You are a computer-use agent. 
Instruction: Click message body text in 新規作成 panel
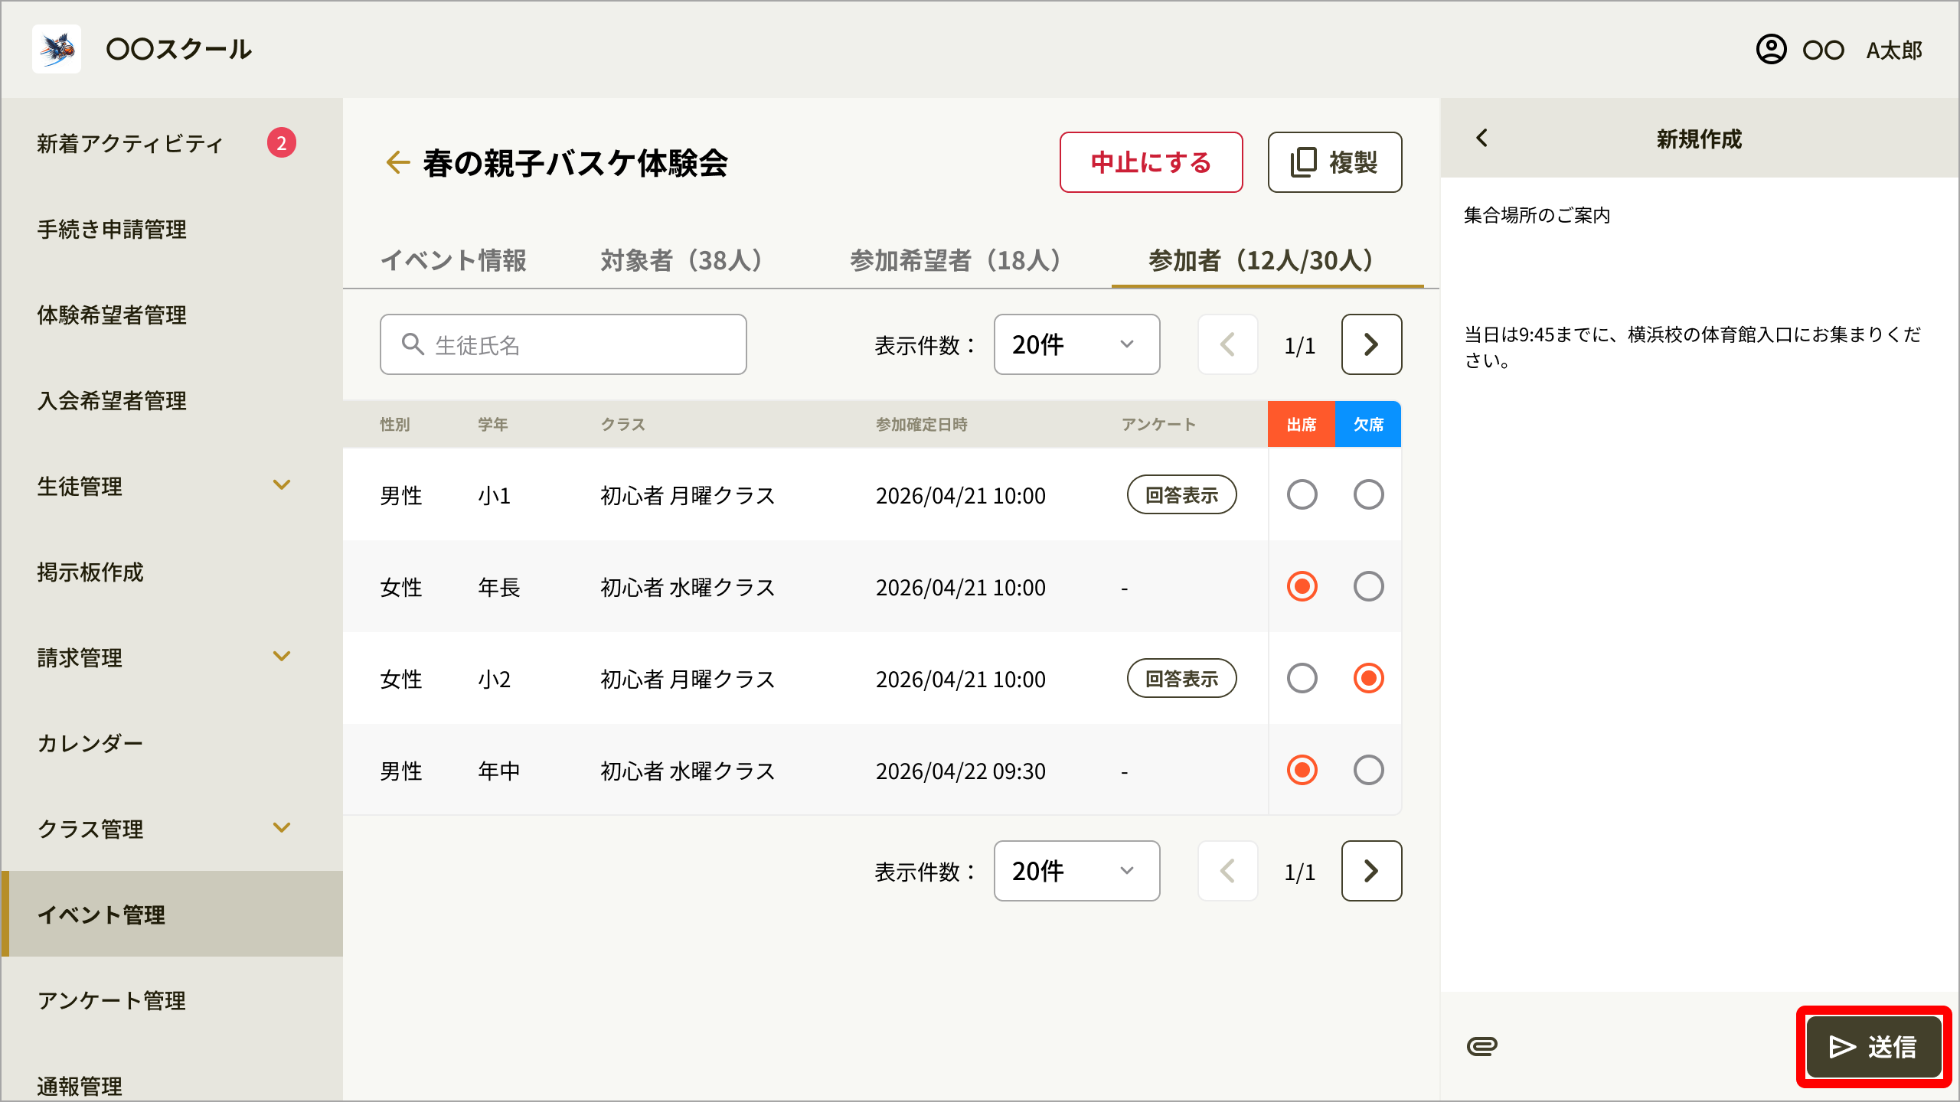pos(1692,347)
